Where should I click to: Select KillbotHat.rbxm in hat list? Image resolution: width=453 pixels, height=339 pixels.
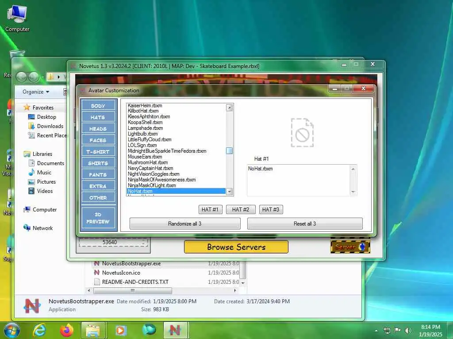click(176, 111)
